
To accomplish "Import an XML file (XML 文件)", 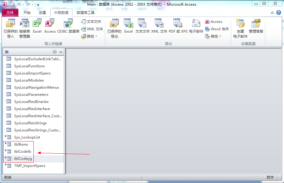I will [x=92, y=29].
